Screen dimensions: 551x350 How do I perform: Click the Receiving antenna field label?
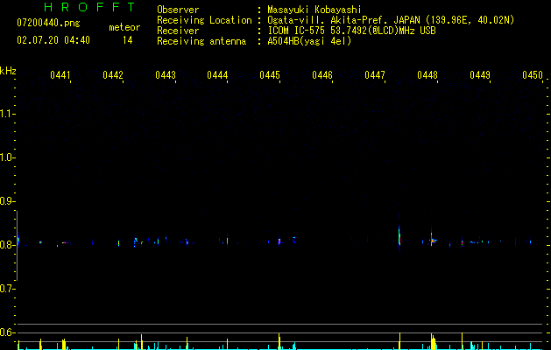tap(201, 41)
